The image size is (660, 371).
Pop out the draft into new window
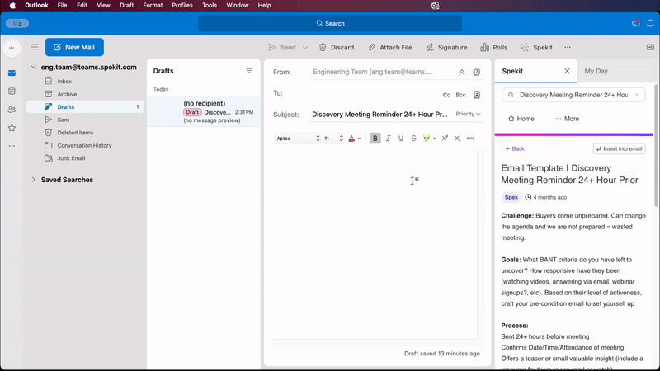477,73
